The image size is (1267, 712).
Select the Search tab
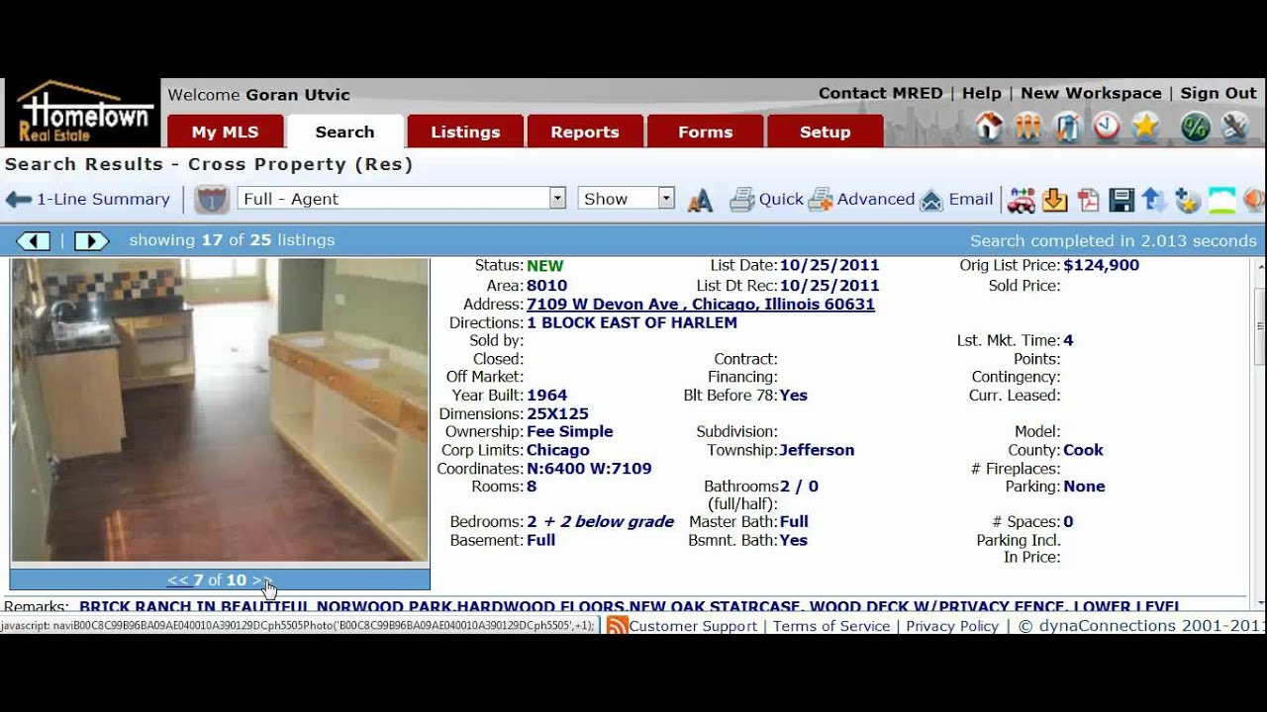[x=344, y=132]
